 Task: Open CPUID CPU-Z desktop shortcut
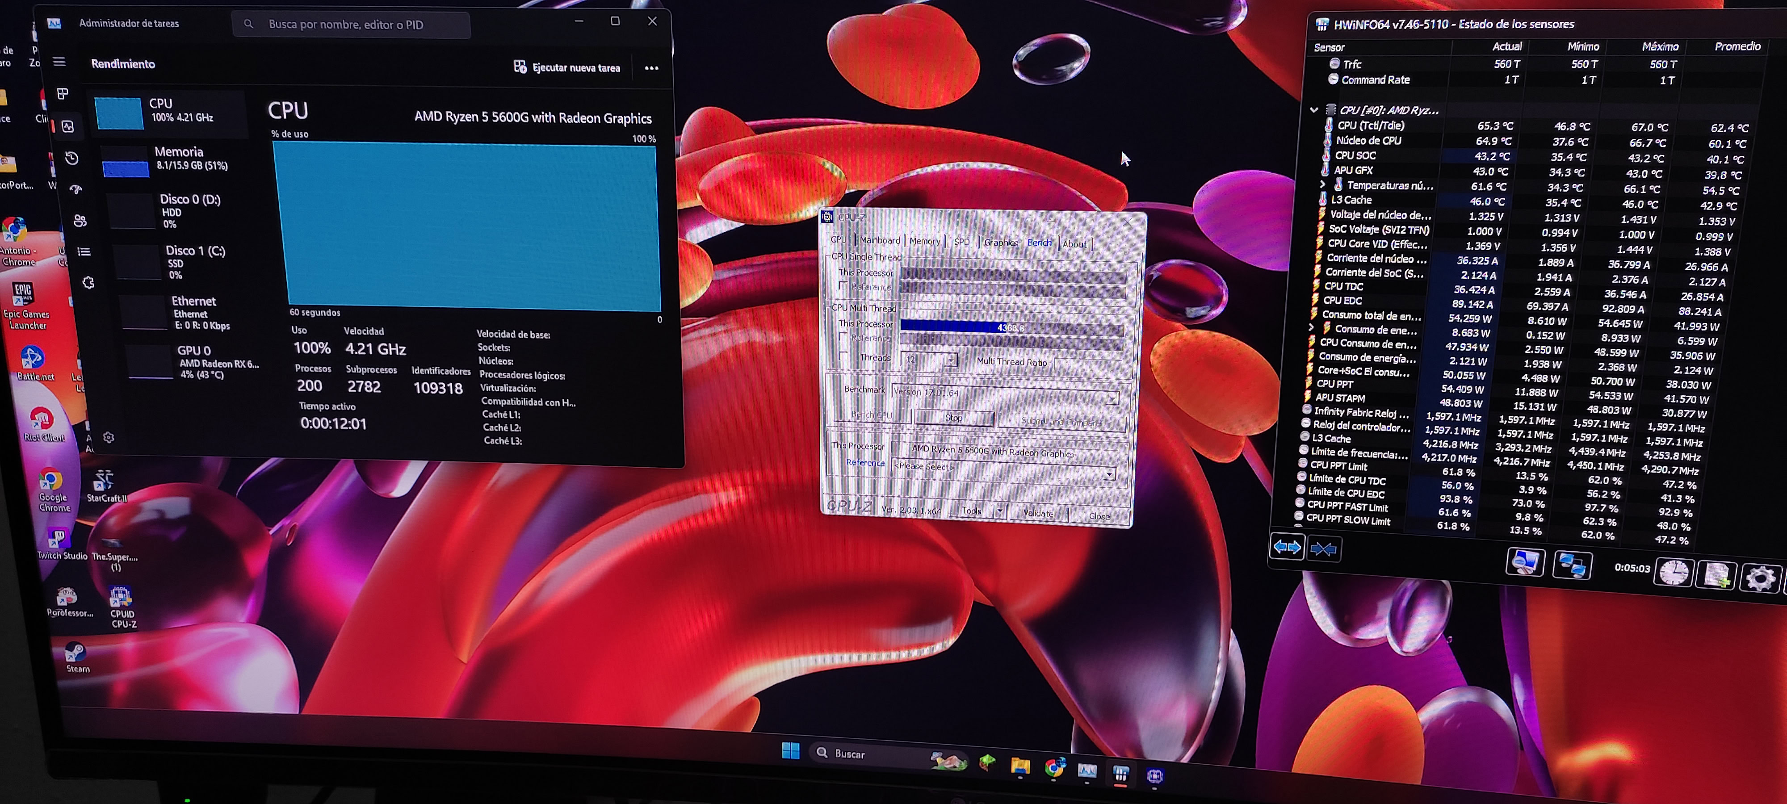(123, 607)
